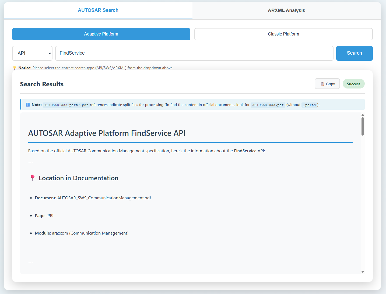Switch to Classic Platform

[x=283, y=34]
